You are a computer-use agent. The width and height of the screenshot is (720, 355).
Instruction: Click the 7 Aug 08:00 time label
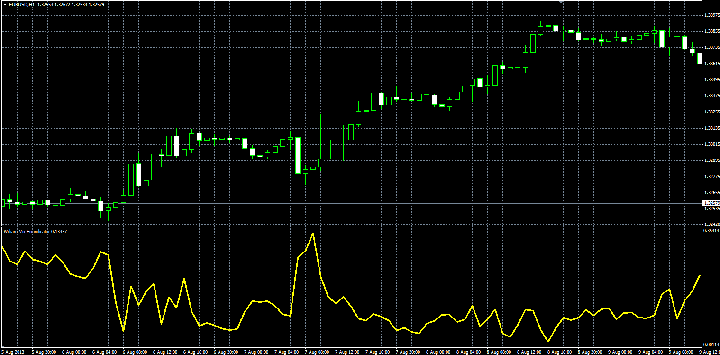click(317, 352)
